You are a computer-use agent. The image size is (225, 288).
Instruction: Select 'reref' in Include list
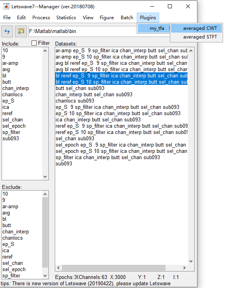22,113
